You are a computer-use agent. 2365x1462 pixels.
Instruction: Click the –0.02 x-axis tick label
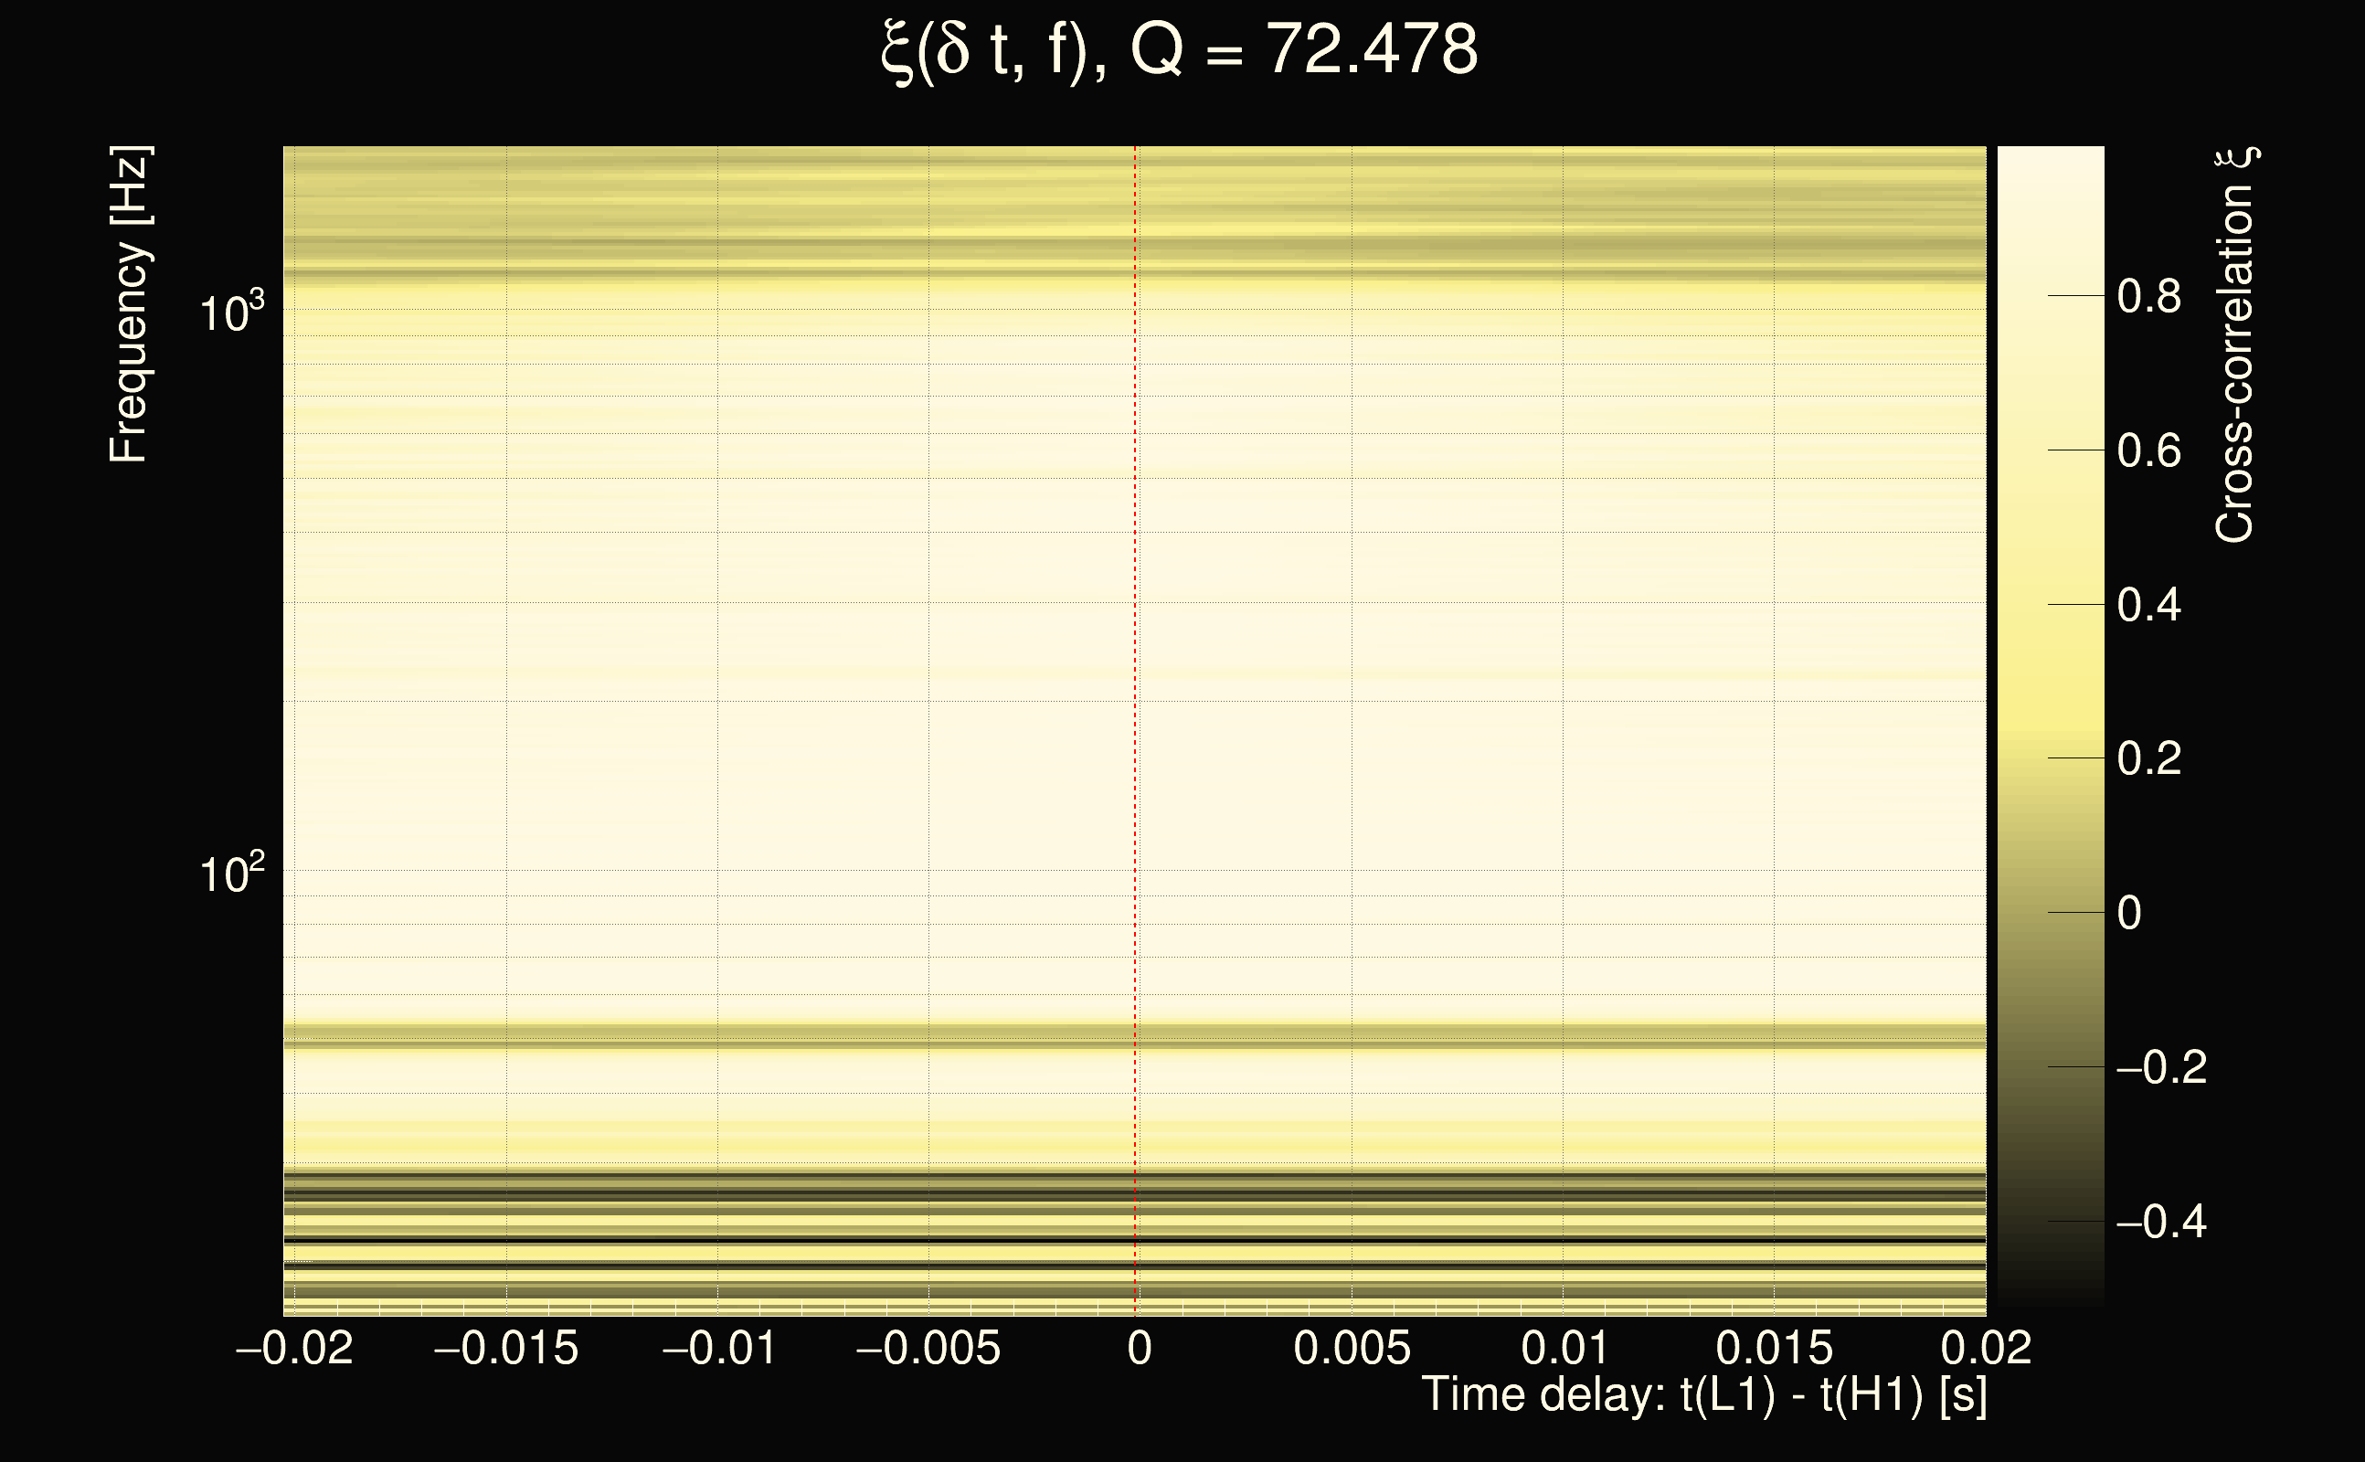click(x=294, y=1348)
